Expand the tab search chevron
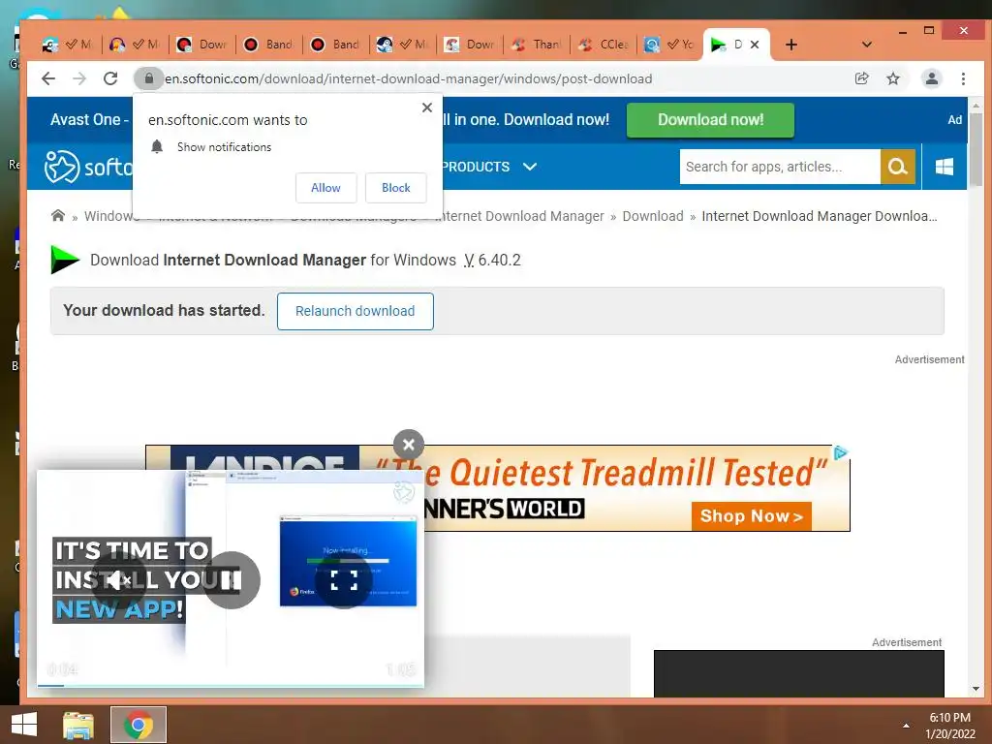992x744 pixels. (x=867, y=45)
